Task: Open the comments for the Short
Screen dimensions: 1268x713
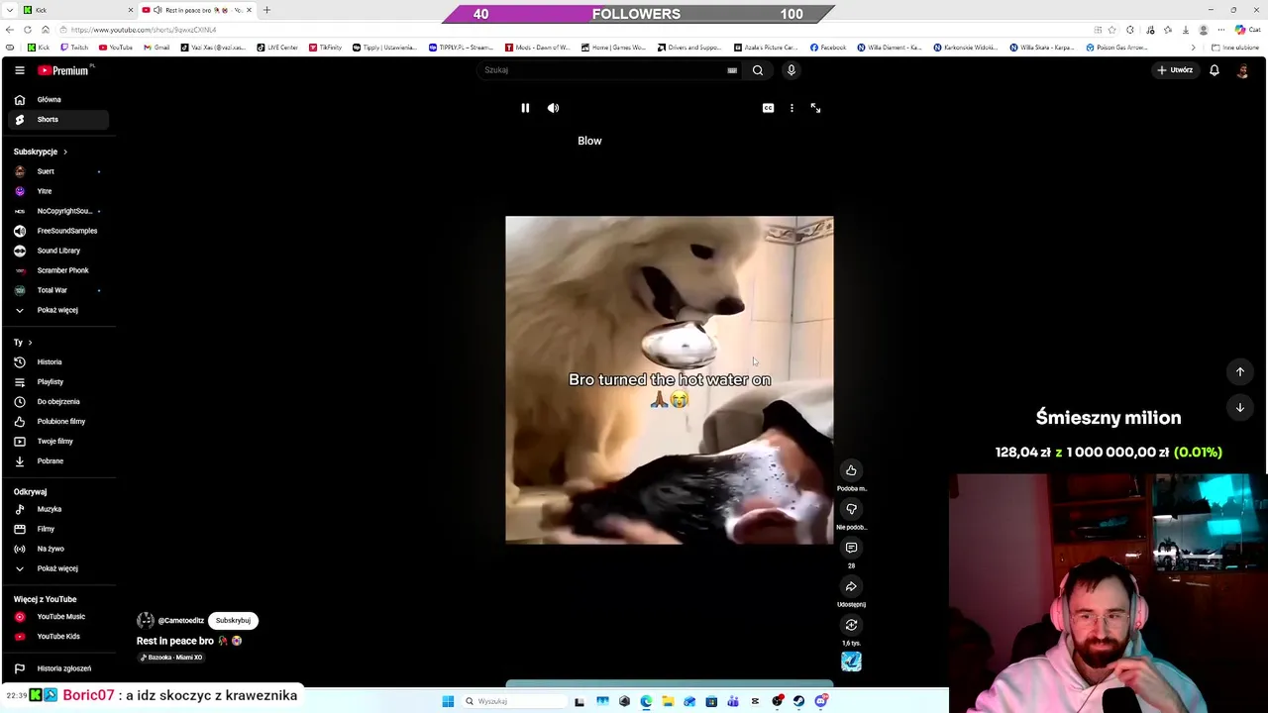Action: click(851, 548)
